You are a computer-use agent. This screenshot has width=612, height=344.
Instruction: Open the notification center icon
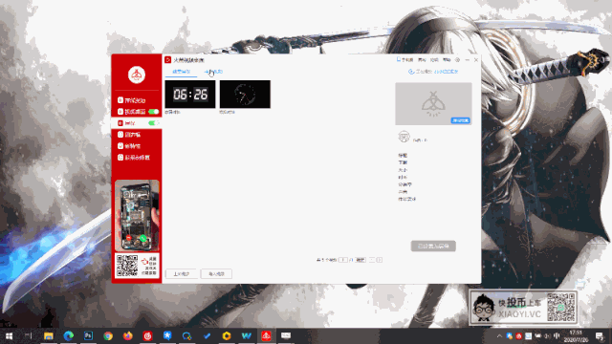coord(600,335)
